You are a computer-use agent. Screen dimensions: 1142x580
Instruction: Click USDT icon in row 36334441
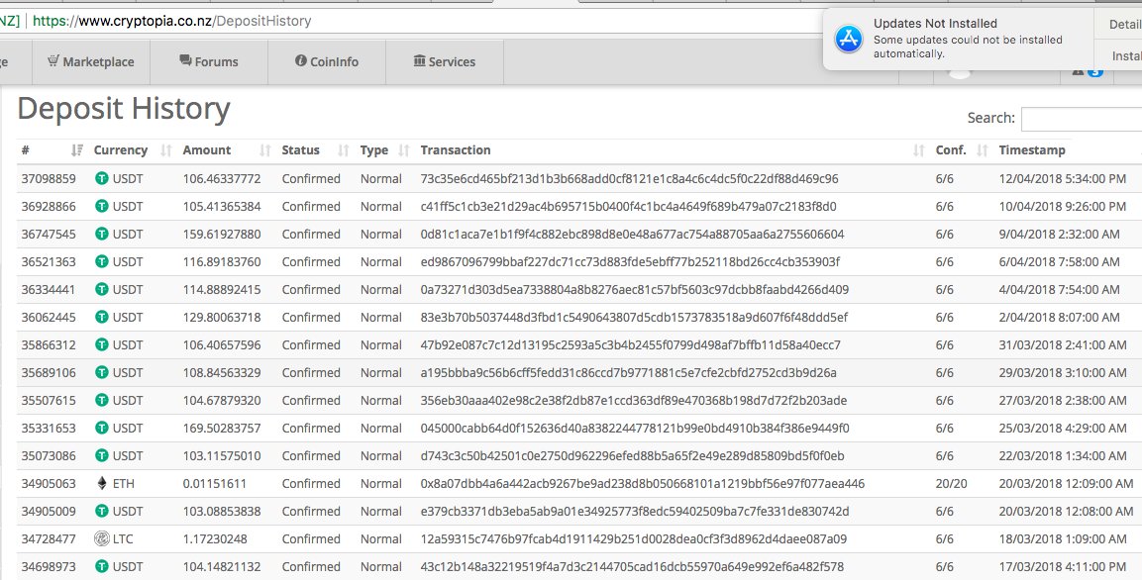pyautogui.click(x=102, y=289)
